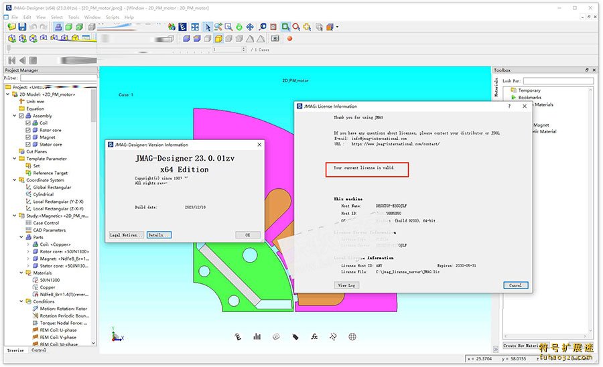Image resolution: width=603 pixels, height=367 pixels.
Task: Choose the zoom-to-rectangle tool
Action: point(229,27)
